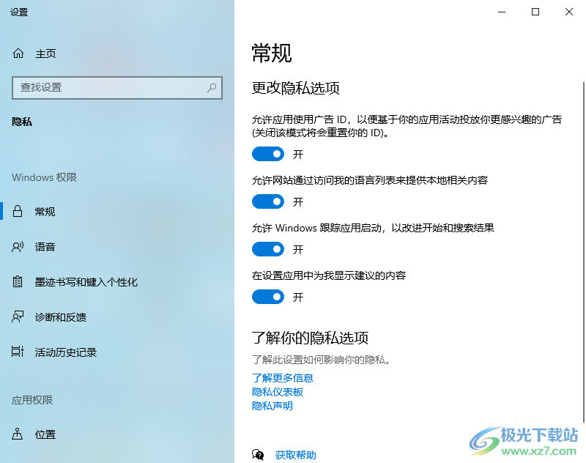Open the 隐私仪表板 link
The width and height of the screenshot is (586, 463).
(x=278, y=392)
